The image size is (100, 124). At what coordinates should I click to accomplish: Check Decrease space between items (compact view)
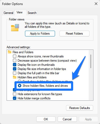click(x=14, y=61)
